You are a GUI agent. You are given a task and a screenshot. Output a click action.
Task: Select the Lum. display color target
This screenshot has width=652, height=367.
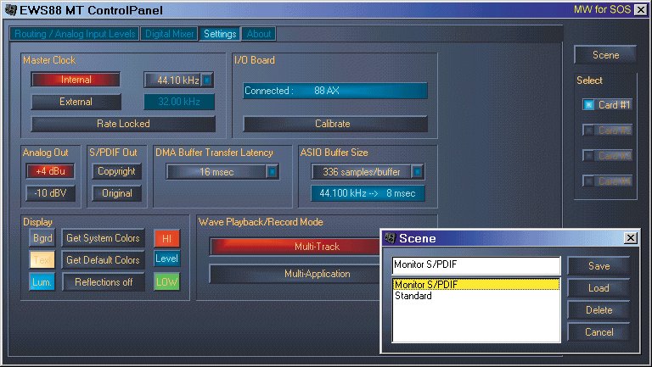42,282
